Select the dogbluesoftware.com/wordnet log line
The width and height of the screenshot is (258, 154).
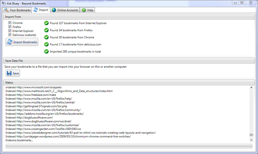(x=38, y=121)
